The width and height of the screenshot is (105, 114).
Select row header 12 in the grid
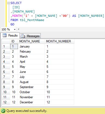pos(6,102)
